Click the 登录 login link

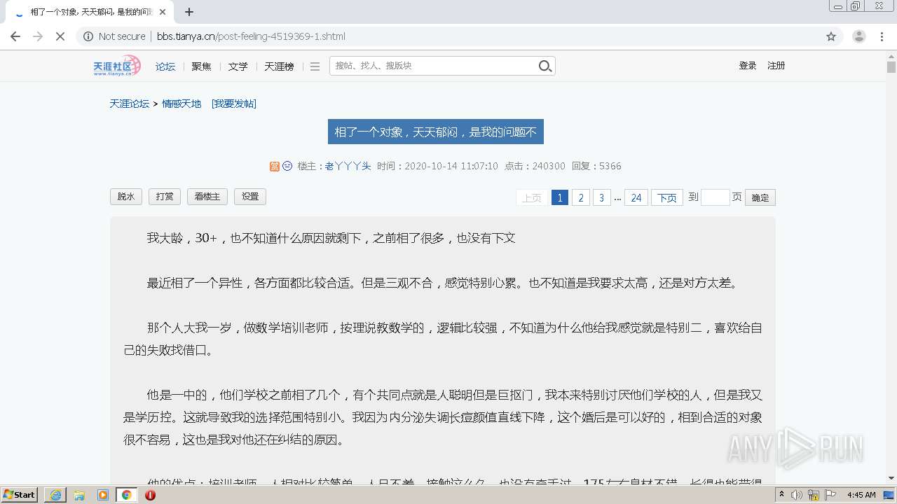pyautogui.click(x=748, y=66)
